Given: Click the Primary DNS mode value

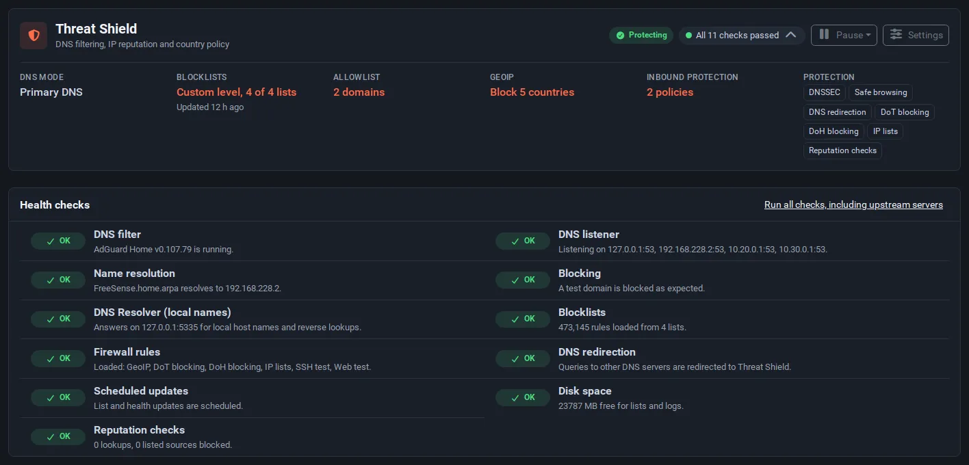Looking at the screenshot, I should 51,92.
